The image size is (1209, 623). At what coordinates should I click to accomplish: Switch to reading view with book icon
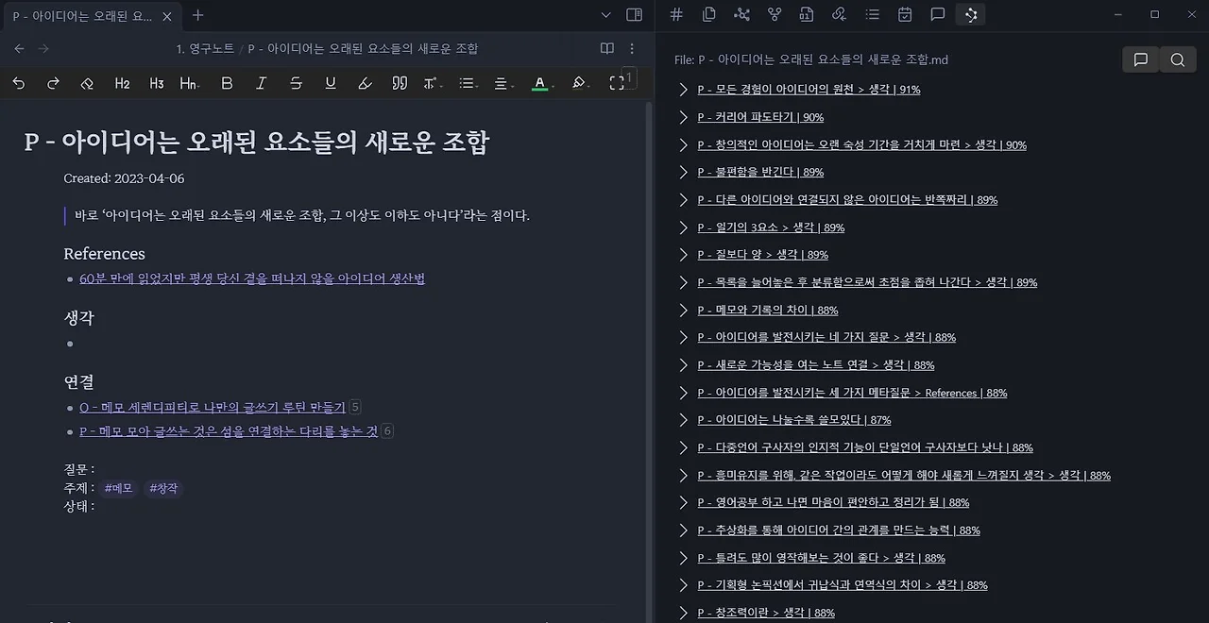pyautogui.click(x=607, y=48)
